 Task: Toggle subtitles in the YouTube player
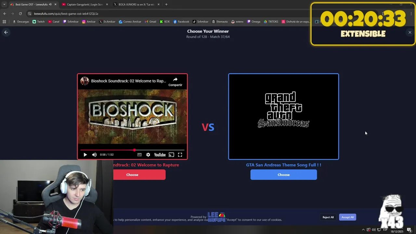[139, 155]
